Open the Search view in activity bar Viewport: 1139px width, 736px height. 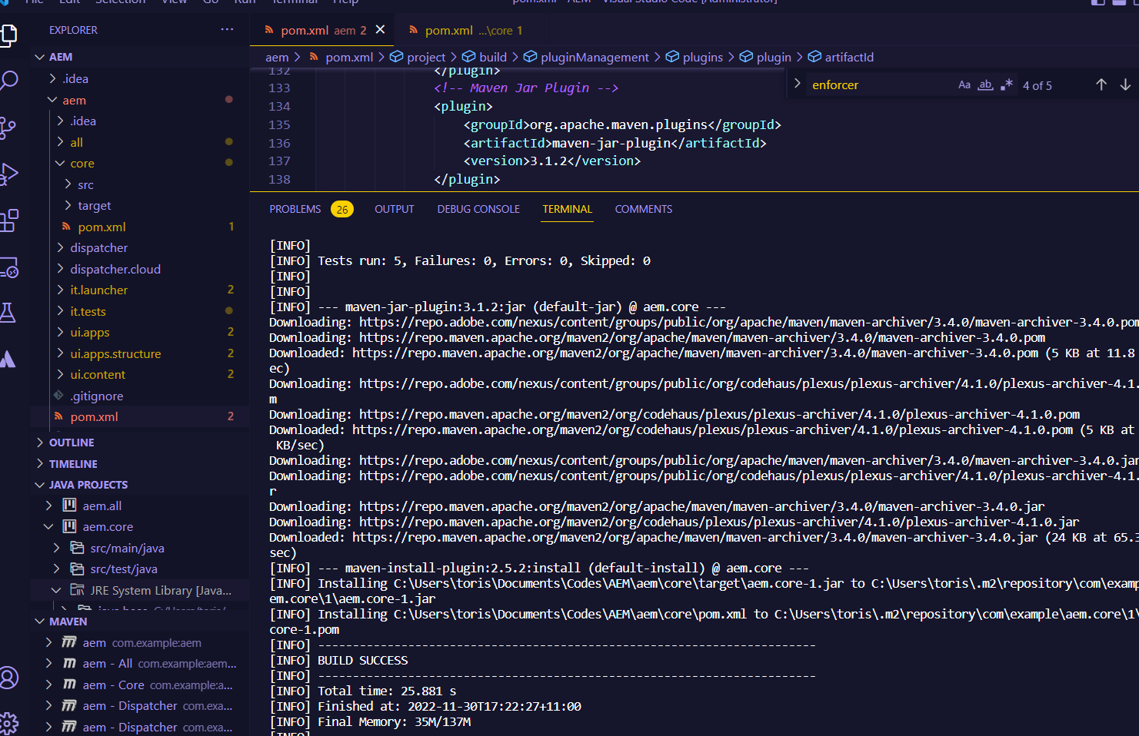(9, 80)
